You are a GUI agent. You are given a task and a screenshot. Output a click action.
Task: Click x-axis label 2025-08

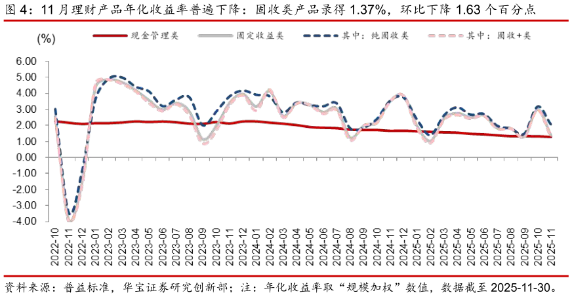point(512,247)
